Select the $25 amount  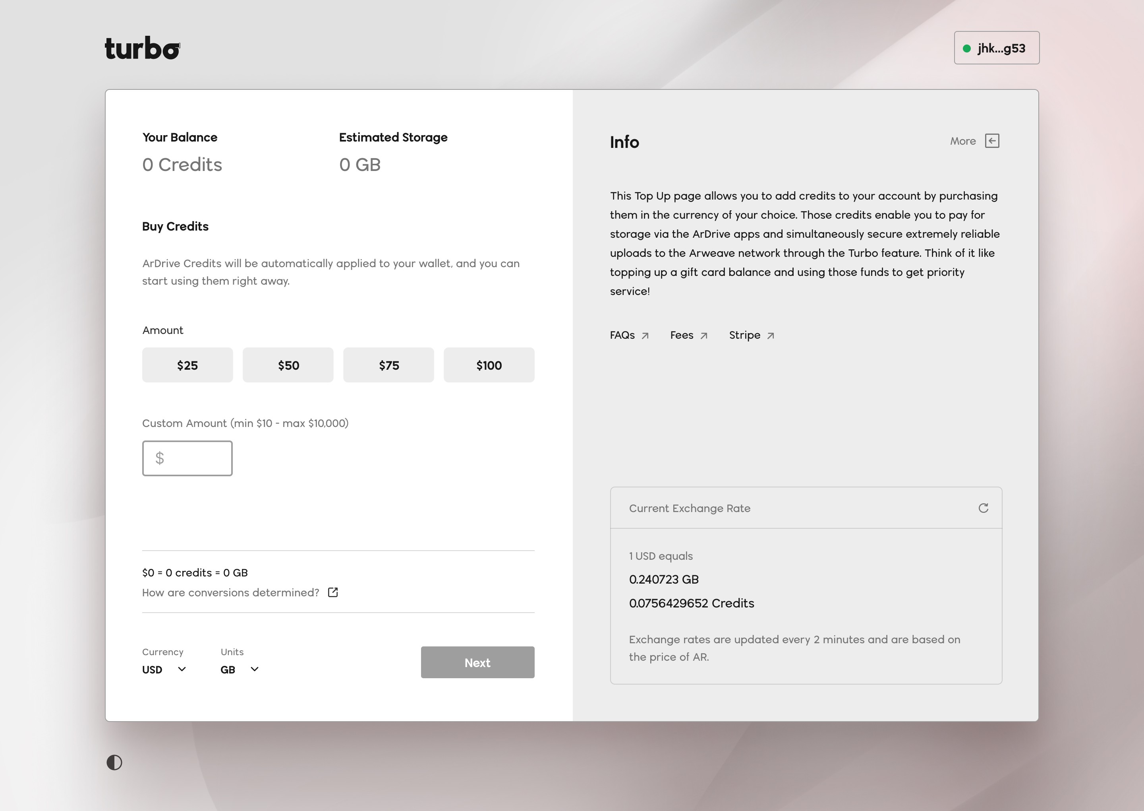187,365
